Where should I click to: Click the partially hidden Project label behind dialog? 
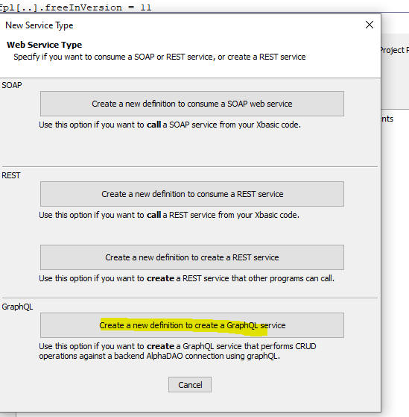395,50
